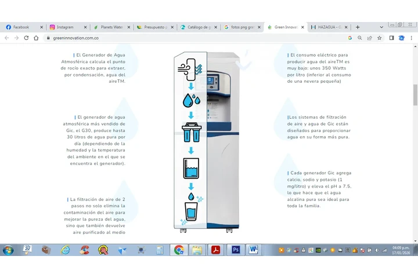The image size is (418, 278).
Task: Close the Presupuesto tab
Action: coord(172,27)
